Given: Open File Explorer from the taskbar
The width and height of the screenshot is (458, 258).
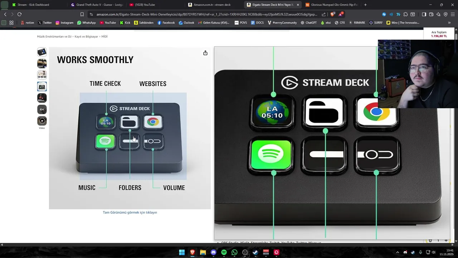Looking at the screenshot, I should (203, 252).
